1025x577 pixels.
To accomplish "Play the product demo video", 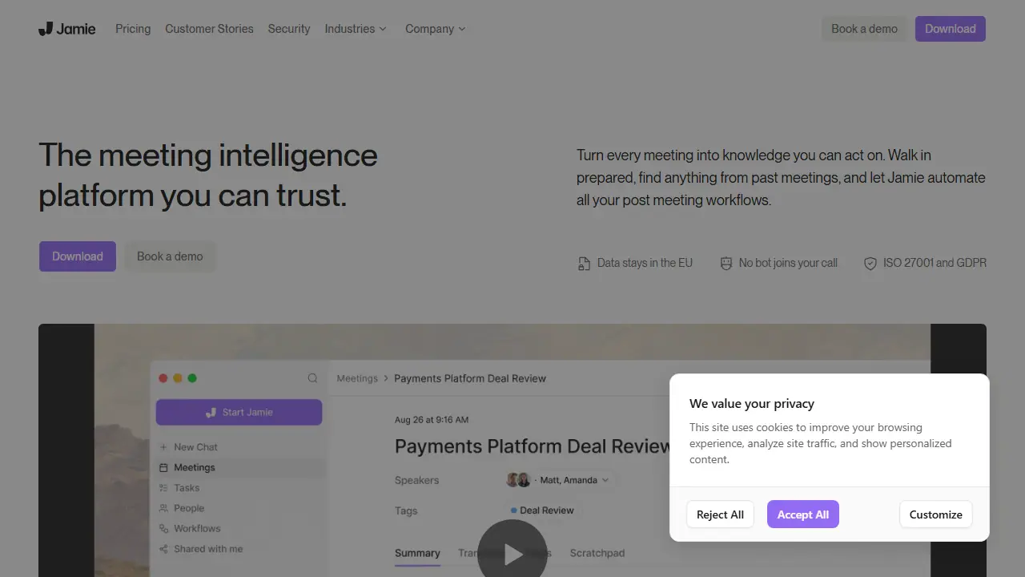I will tap(512, 553).
